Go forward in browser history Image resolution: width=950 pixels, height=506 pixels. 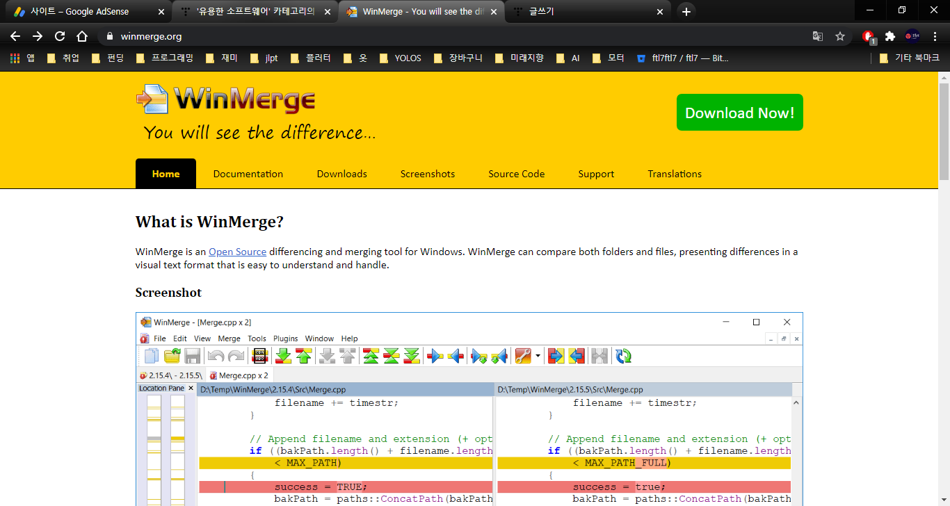[x=38, y=36]
